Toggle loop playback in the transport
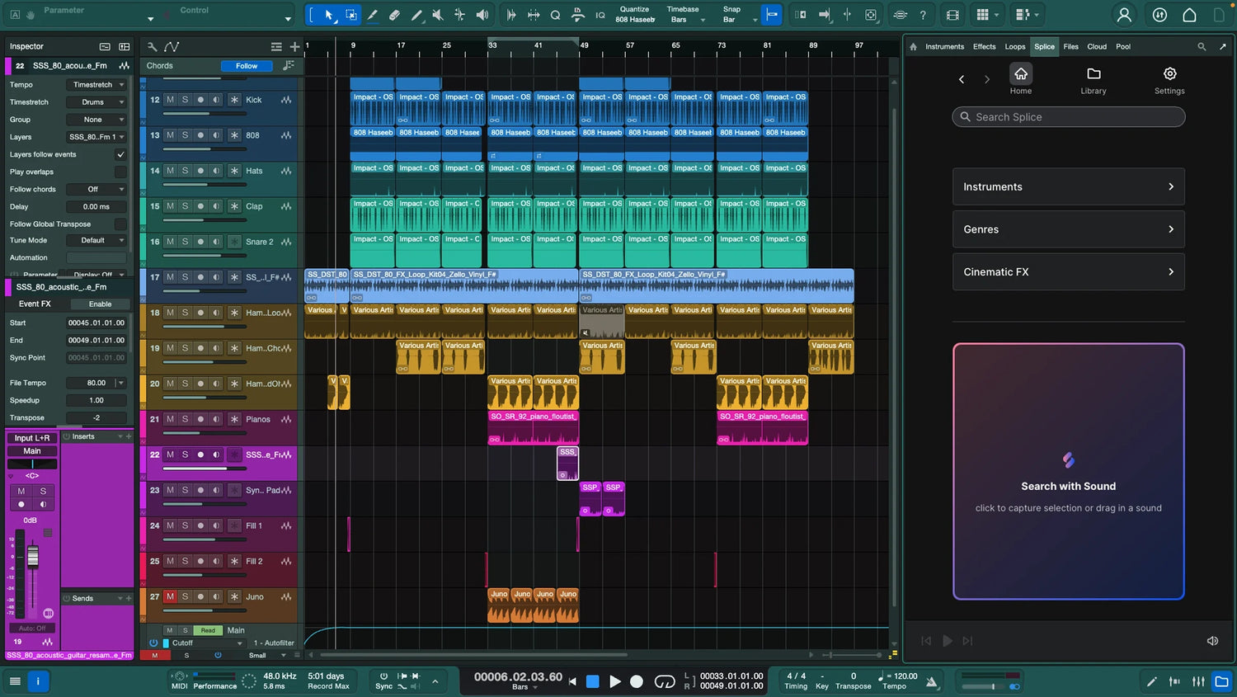Screen dimensions: 1237x697 tap(665, 681)
